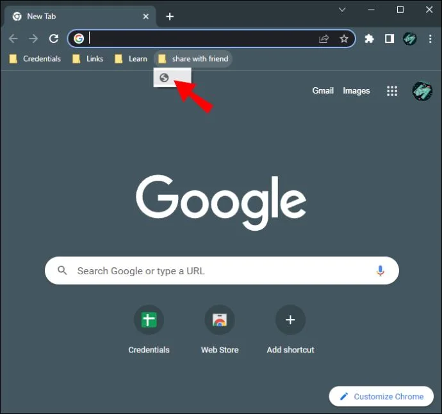Share this page using the share icon
Screen dimensions: 442x414
[x=324, y=38]
